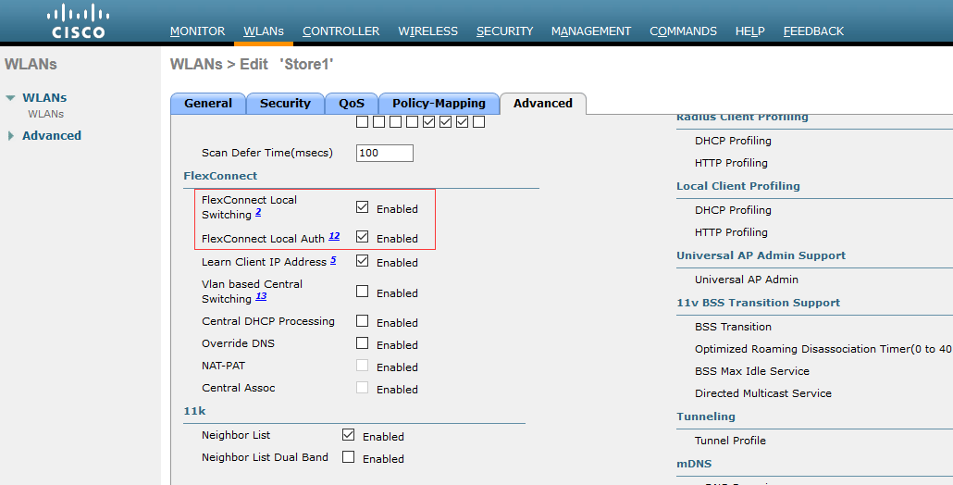Switch to the QoS tab
This screenshot has width=953, height=485.
coord(352,104)
